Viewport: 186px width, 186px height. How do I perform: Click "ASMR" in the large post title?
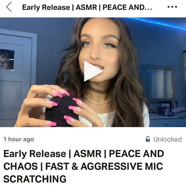point(87,154)
